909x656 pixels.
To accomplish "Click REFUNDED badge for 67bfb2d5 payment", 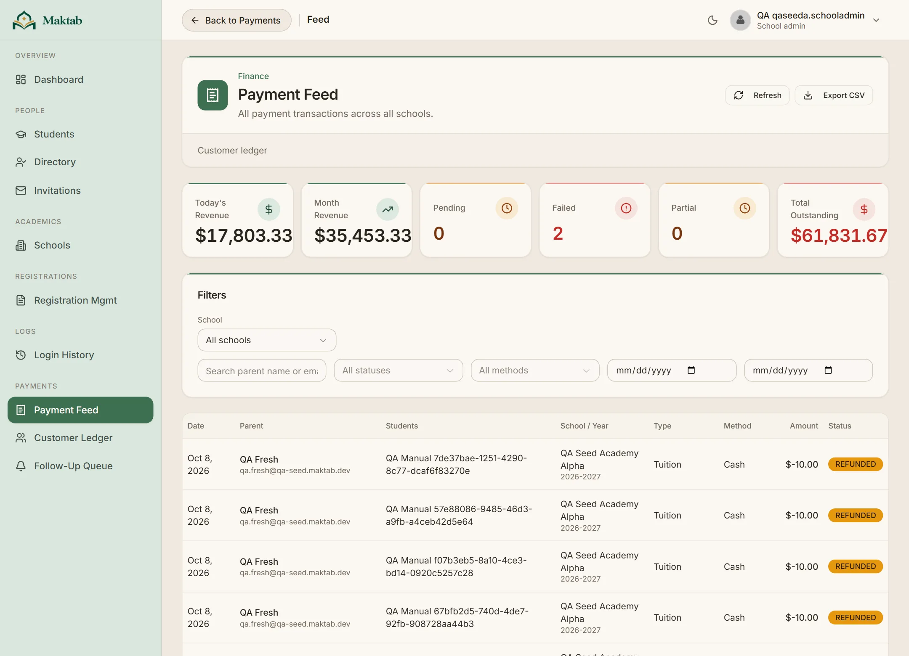I will [856, 618].
